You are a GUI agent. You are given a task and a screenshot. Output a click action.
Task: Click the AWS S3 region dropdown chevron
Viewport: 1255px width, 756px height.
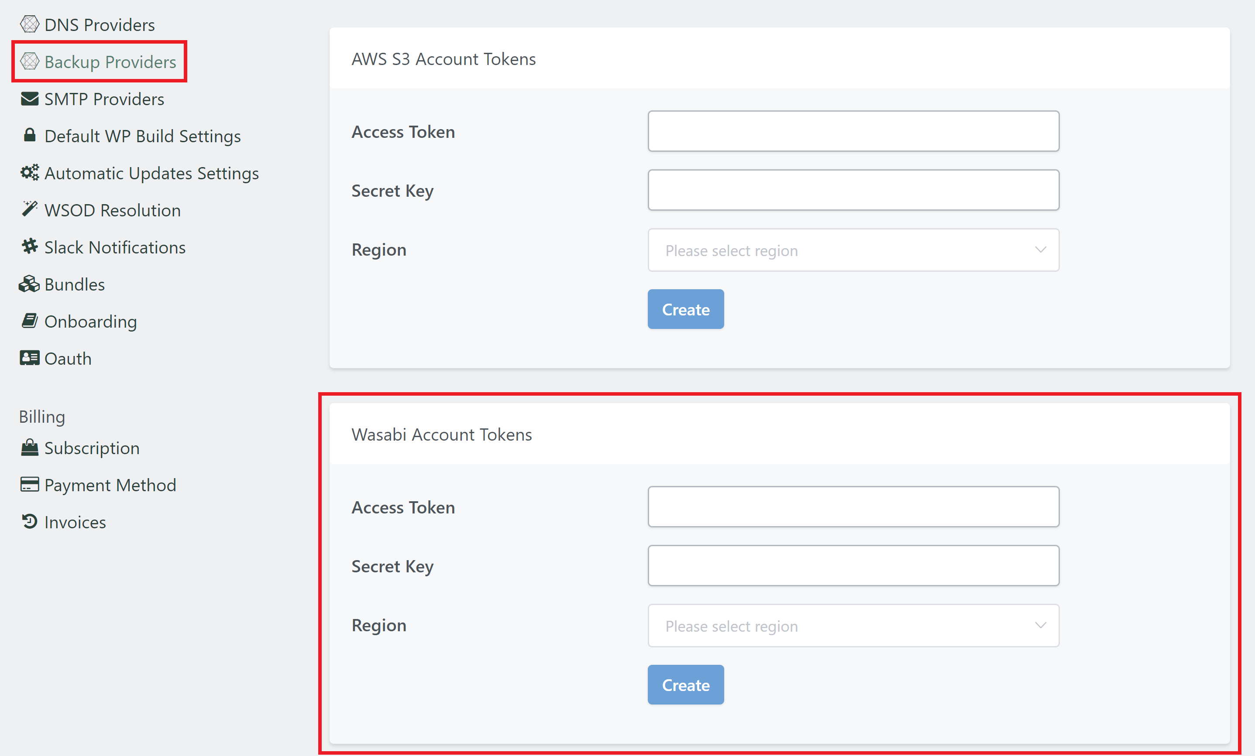tap(1041, 250)
